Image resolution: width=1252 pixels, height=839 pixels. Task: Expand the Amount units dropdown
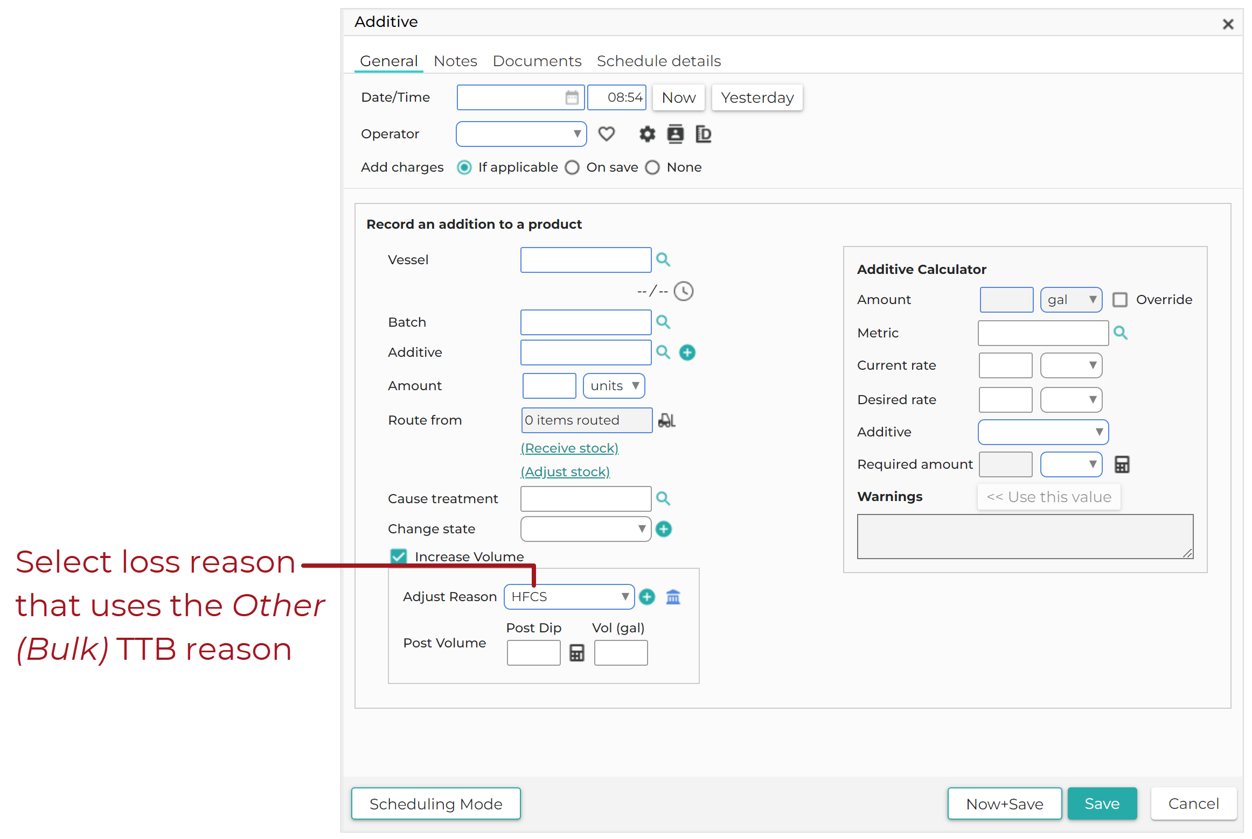click(614, 386)
